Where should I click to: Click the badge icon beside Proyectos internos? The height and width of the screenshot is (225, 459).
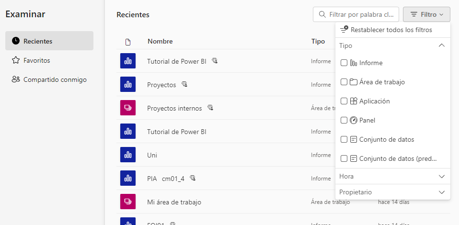tap(210, 108)
